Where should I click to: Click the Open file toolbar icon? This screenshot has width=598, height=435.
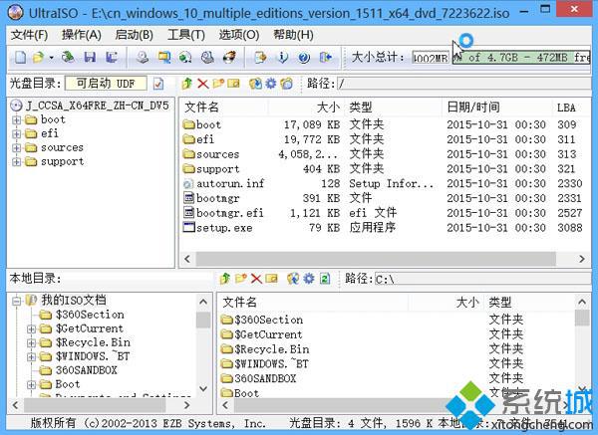[x=38, y=58]
